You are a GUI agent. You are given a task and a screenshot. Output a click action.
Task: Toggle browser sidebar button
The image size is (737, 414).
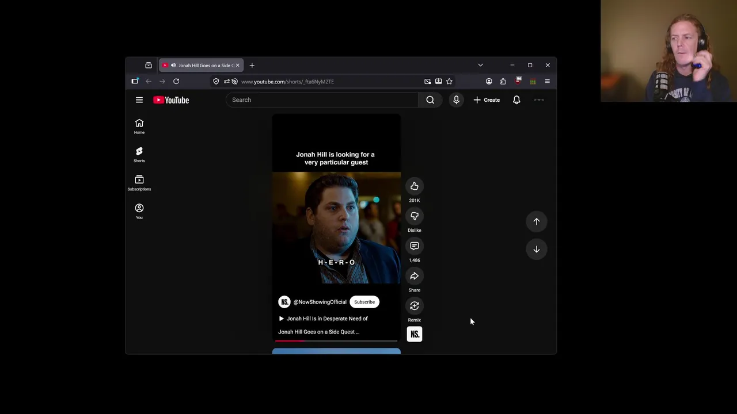(135, 82)
